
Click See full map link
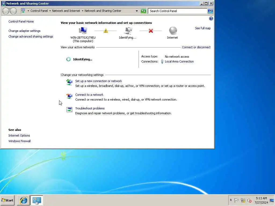pos(203,28)
